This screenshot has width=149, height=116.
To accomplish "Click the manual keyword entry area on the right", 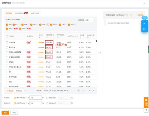I will [x=118, y=23].
